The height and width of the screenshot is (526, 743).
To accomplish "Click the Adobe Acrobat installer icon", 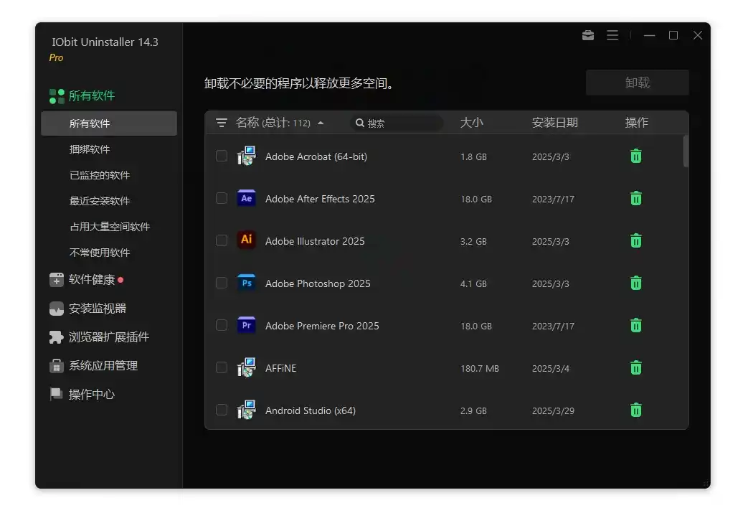I will click(247, 156).
